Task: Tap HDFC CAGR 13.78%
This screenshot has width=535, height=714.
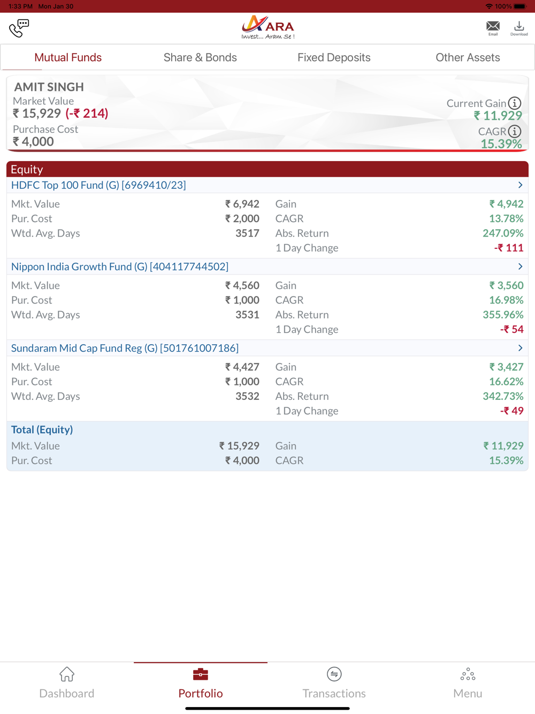Action: point(506,218)
